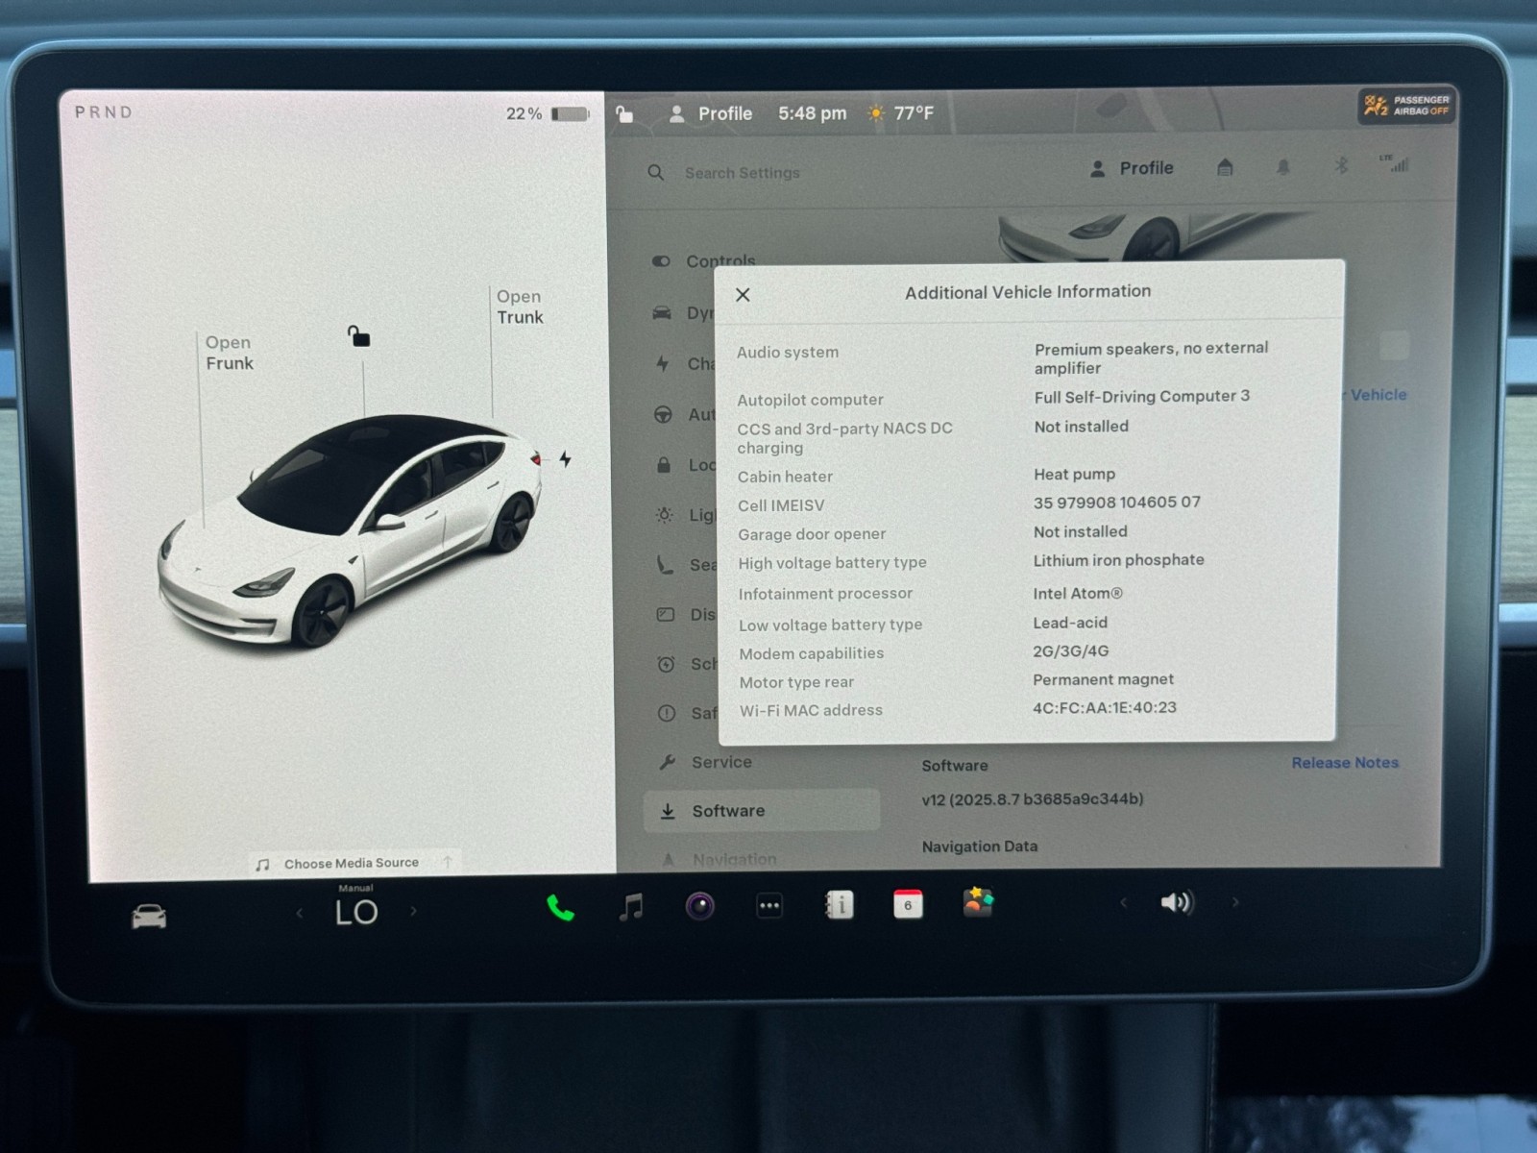The image size is (1537, 1153).
Task: Open the Music app in dock
Action: coord(631,906)
